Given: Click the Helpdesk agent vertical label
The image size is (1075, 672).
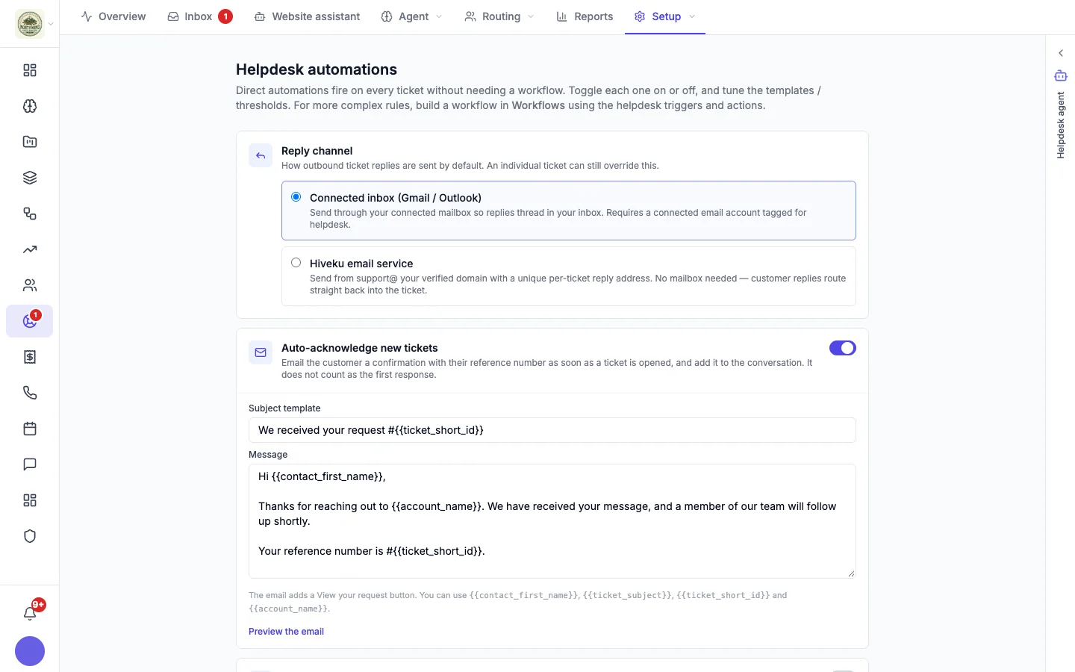Looking at the screenshot, I should click(x=1061, y=125).
